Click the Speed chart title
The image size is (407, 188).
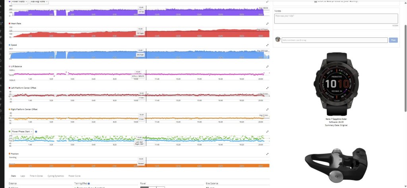[14, 45]
